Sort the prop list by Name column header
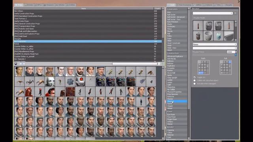 tap(83, 9)
